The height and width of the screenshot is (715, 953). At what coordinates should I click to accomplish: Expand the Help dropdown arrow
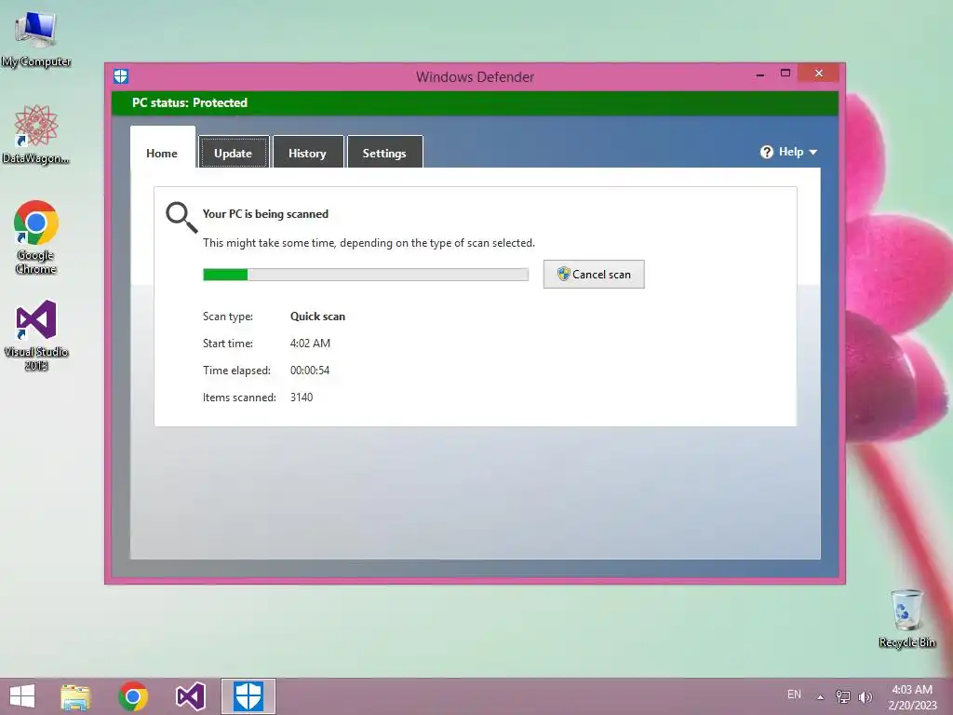[813, 153]
